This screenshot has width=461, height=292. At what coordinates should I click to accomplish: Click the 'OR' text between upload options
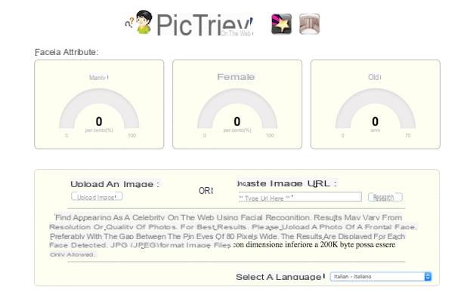tap(206, 191)
